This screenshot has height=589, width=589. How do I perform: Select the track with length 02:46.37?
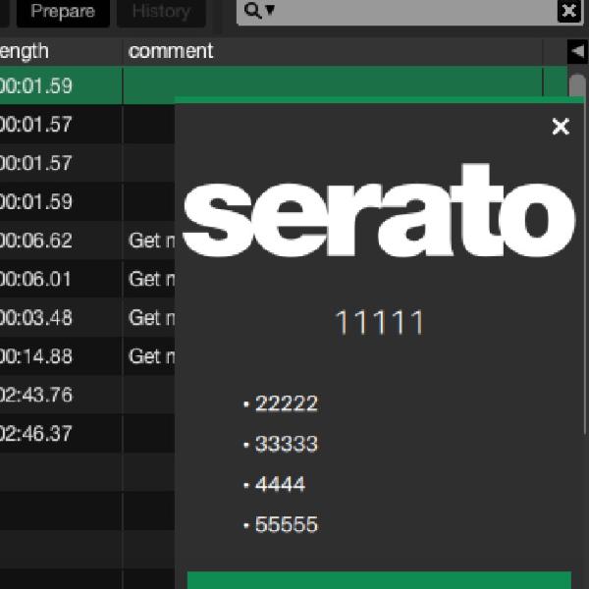[87, 434]
